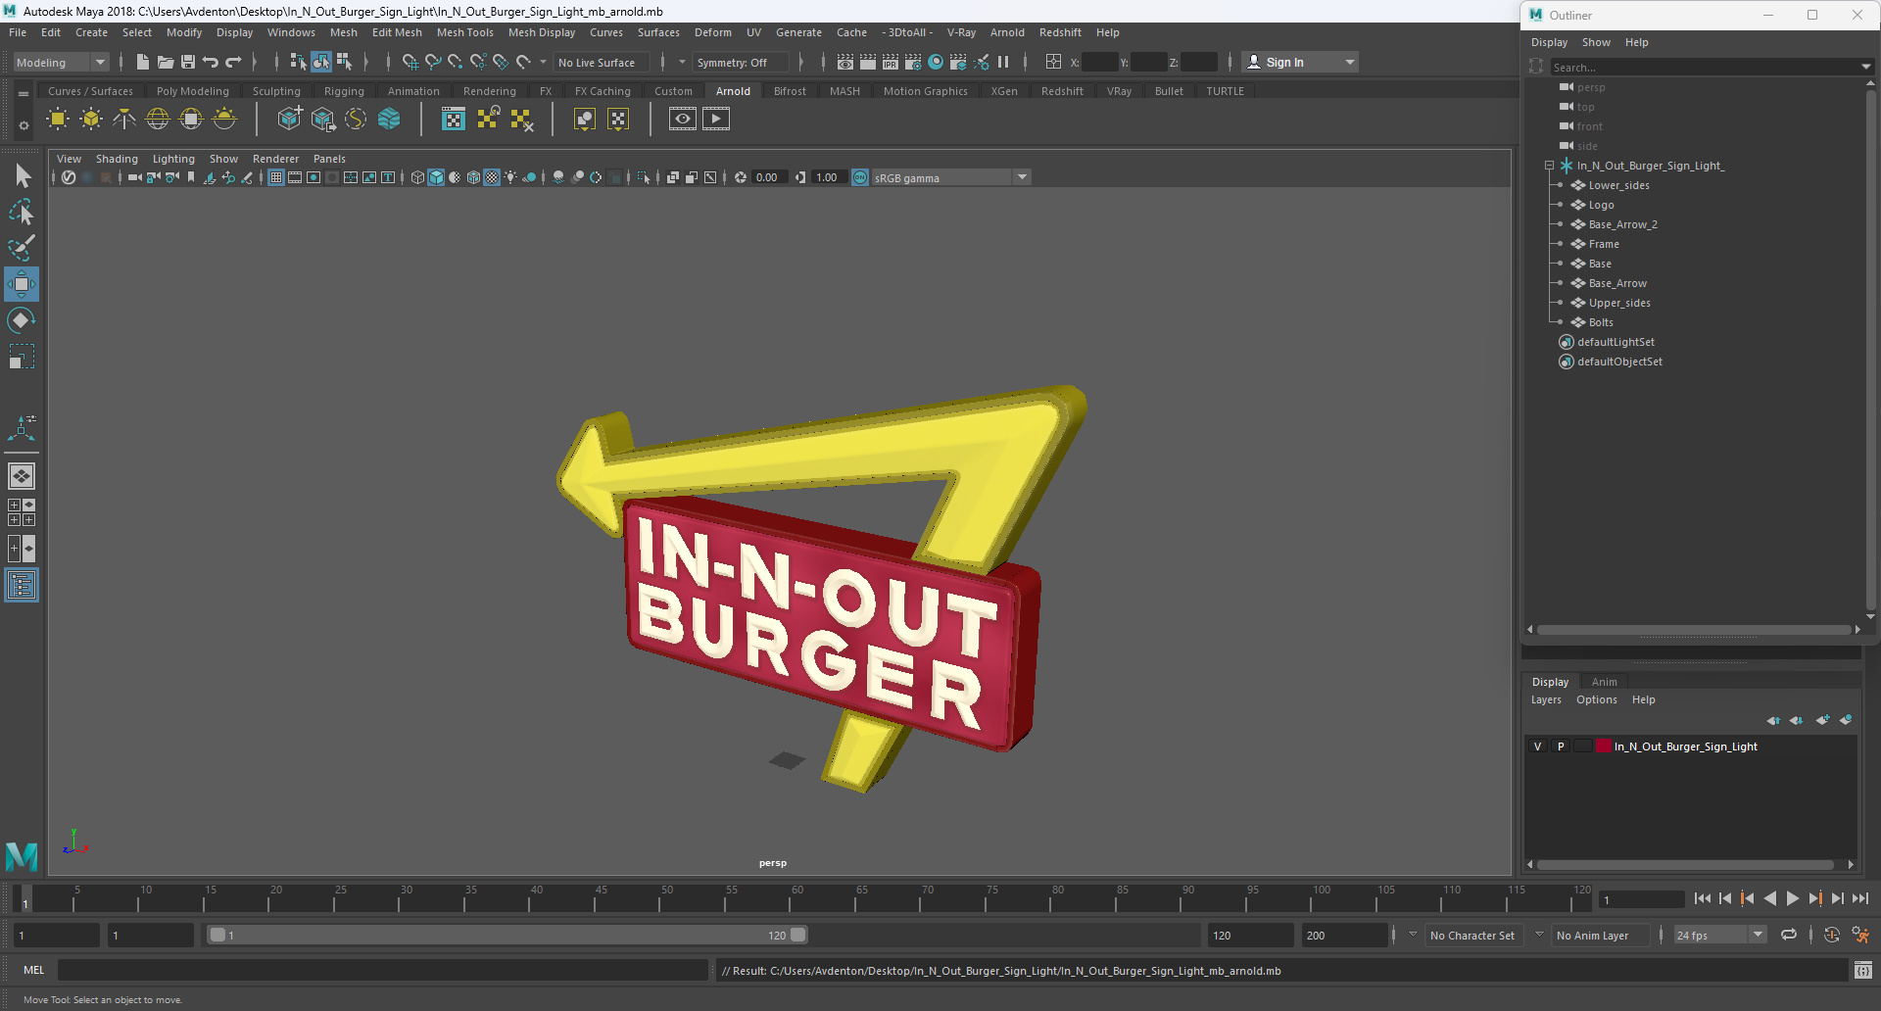
Task: Click the layer's red color swatch
Action: (1604, 746)
